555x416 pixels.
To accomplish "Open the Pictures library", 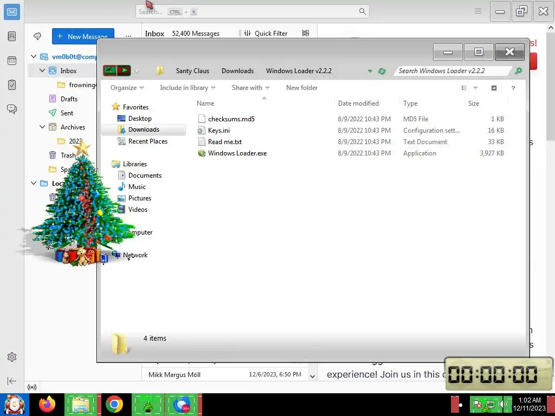I will point(139,198).
